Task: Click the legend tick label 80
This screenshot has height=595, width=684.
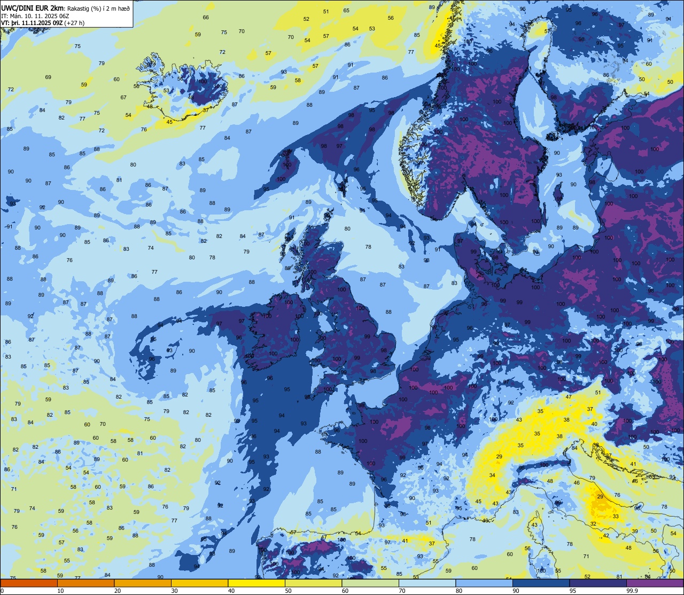Action: pyautogui.click(x=459, y=591)
